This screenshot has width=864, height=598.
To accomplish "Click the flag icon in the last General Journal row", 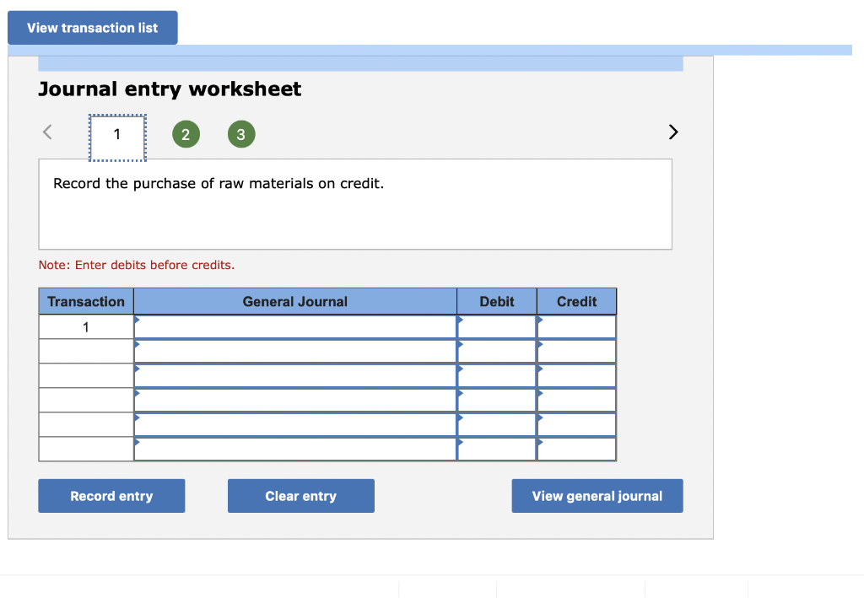I will click(x=137, y=444).
